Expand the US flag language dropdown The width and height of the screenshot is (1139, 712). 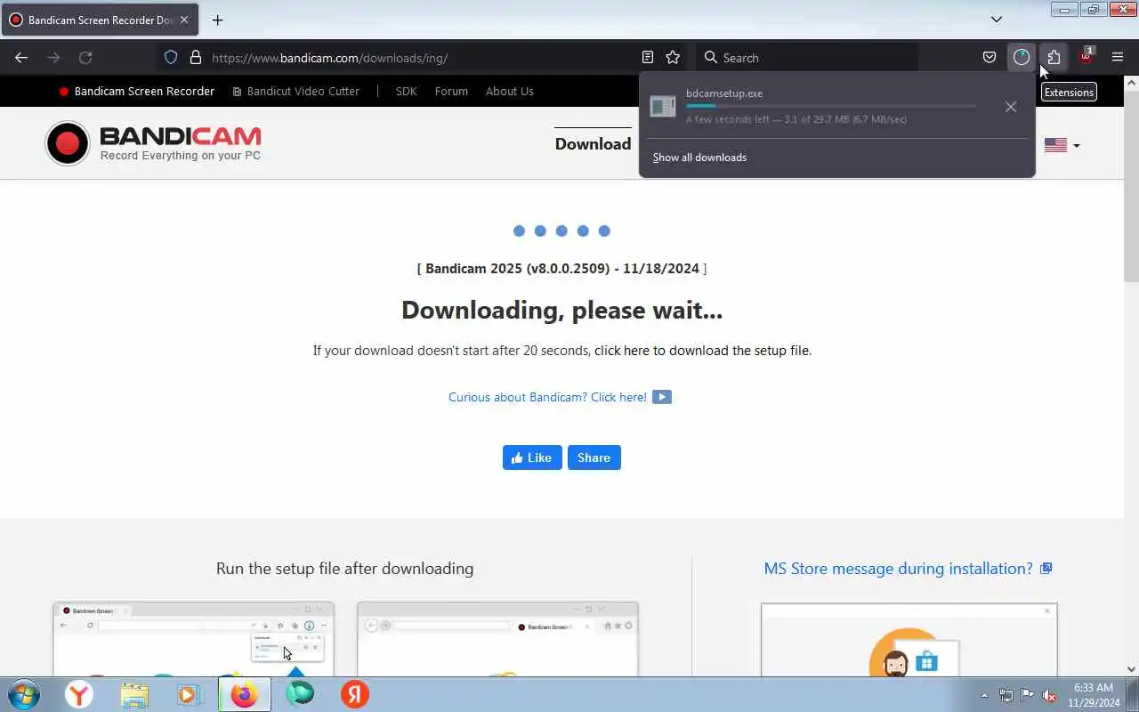1062,145
